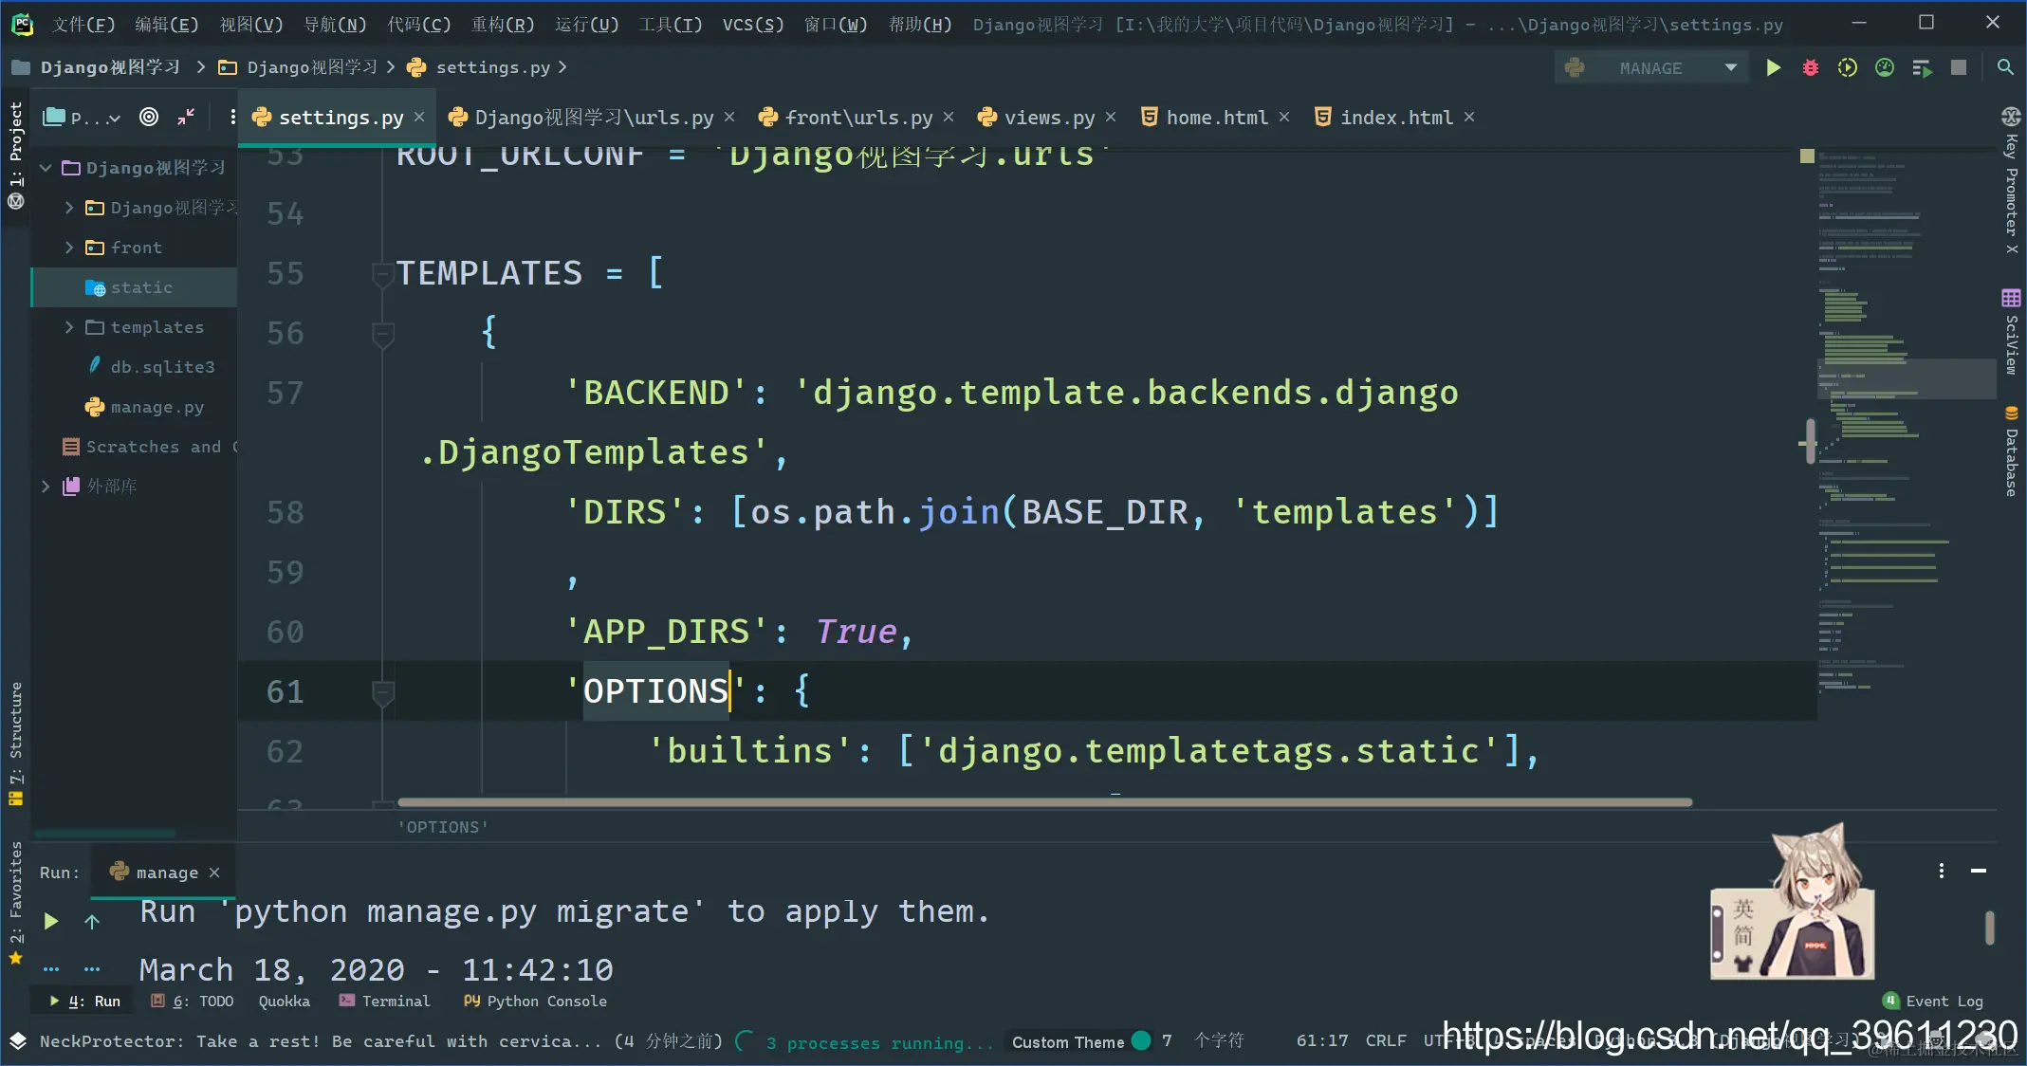
Task: Switch to the views.py editor tab
Action: pos(1048,118)
